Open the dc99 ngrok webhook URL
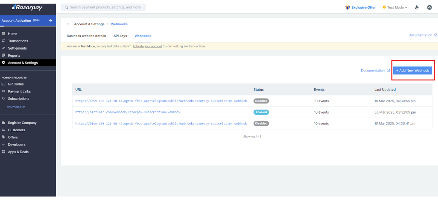Viewport: 438px width, 200px height. 161,101
